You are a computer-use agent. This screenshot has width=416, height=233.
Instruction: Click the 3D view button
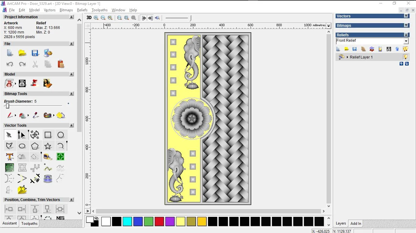click(89, 18)
